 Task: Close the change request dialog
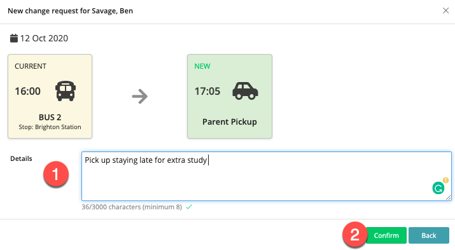[445, 11]
